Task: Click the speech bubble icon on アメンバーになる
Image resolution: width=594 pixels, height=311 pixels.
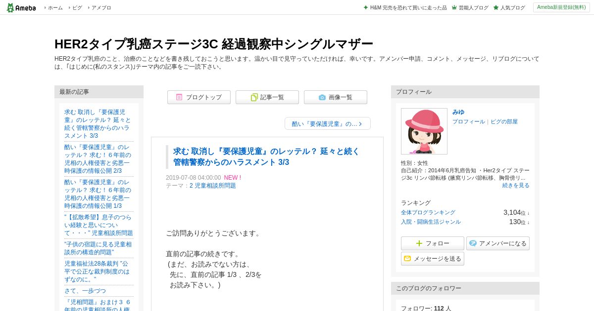Action: pos(473,243)
